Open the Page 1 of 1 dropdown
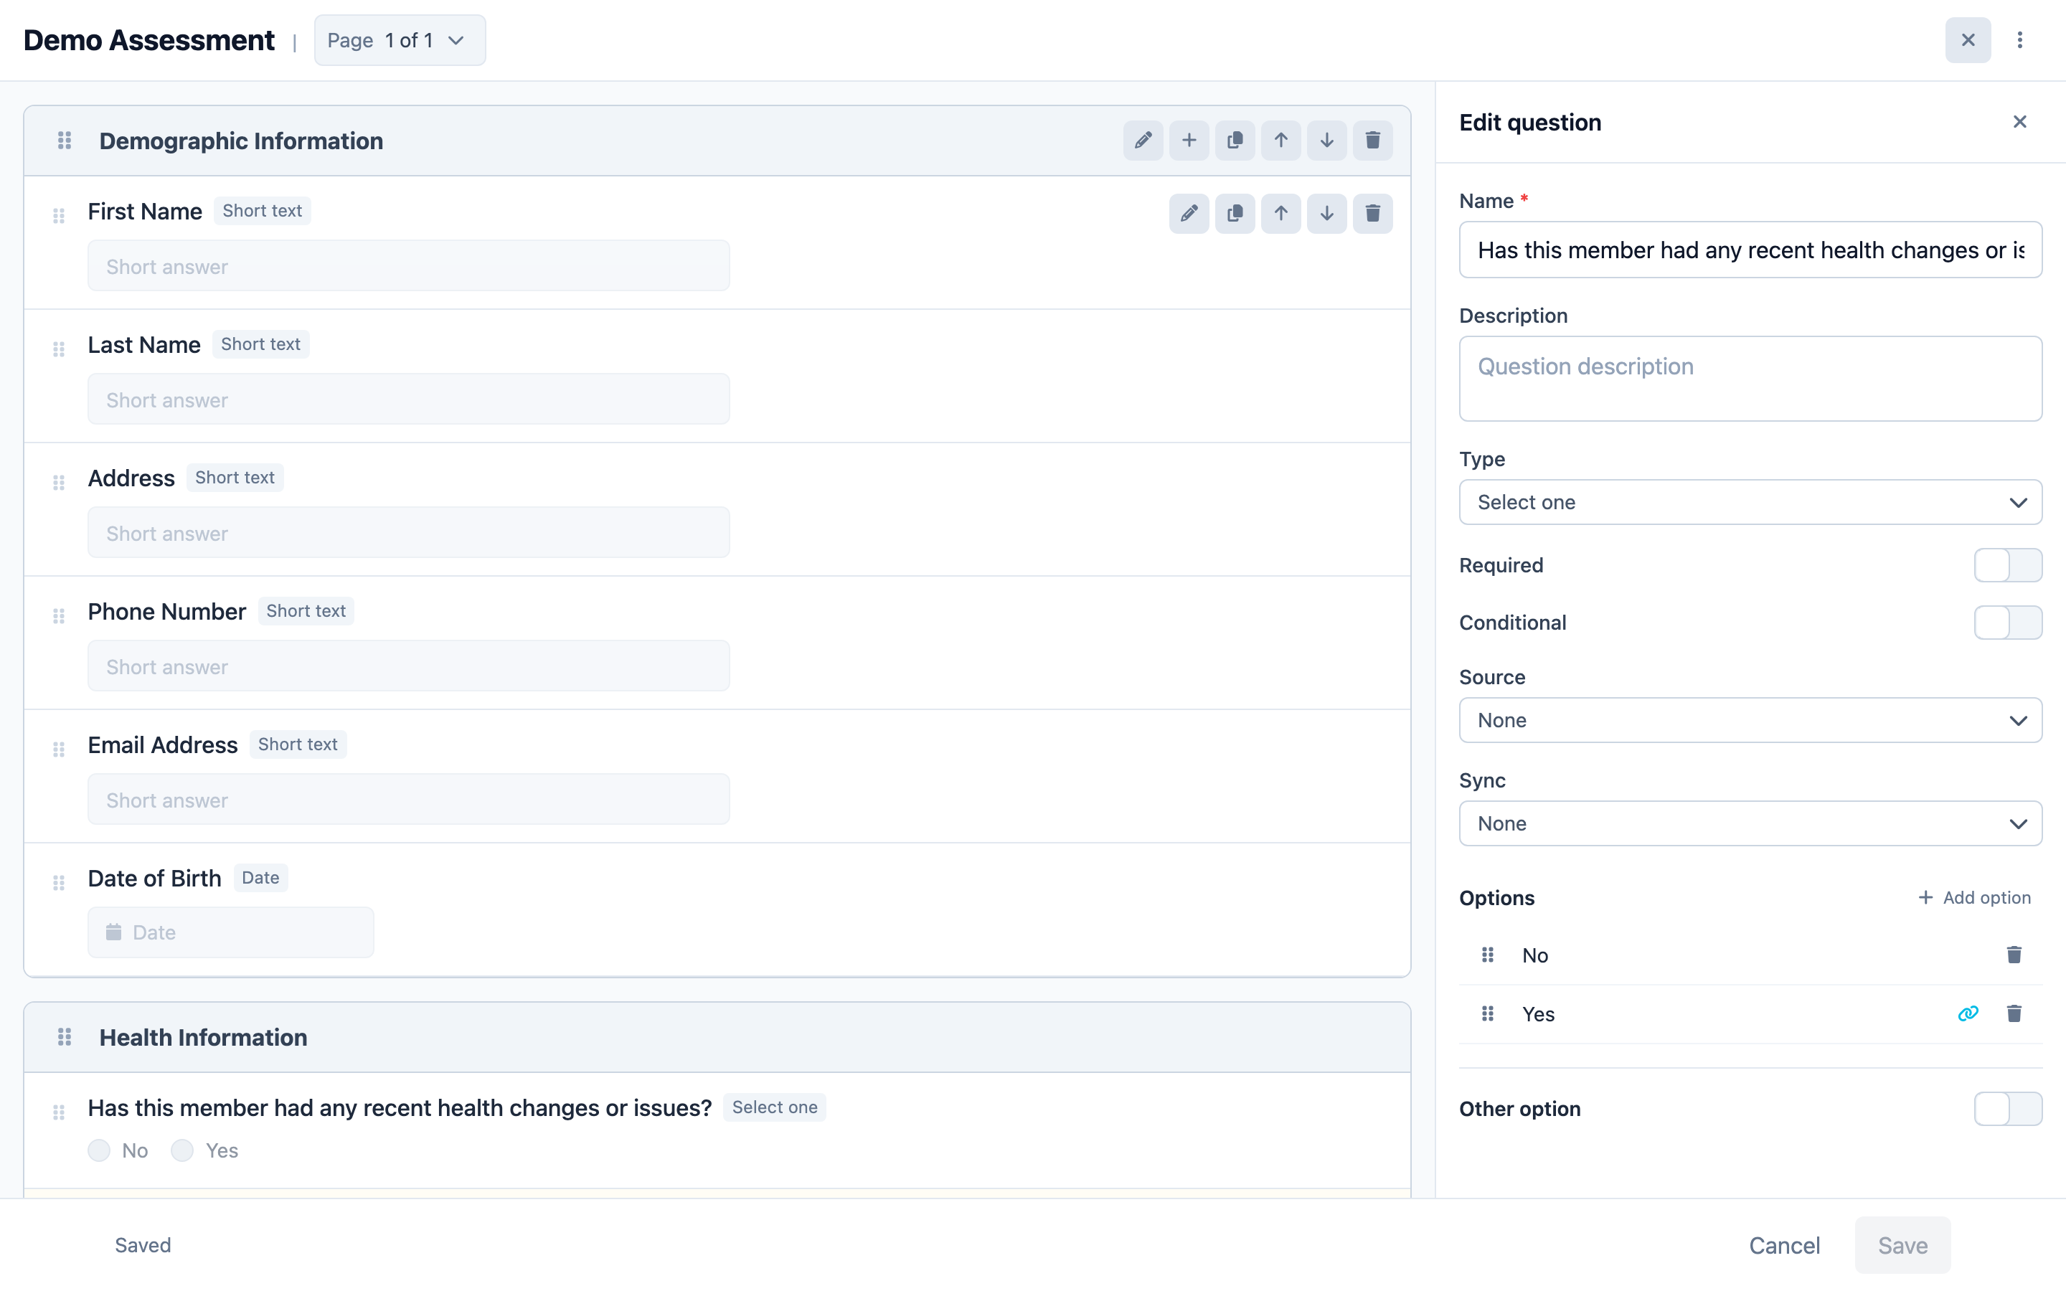Viewport: 2066px width, 1291px height. pyautogui.click(x=400, y=40)
